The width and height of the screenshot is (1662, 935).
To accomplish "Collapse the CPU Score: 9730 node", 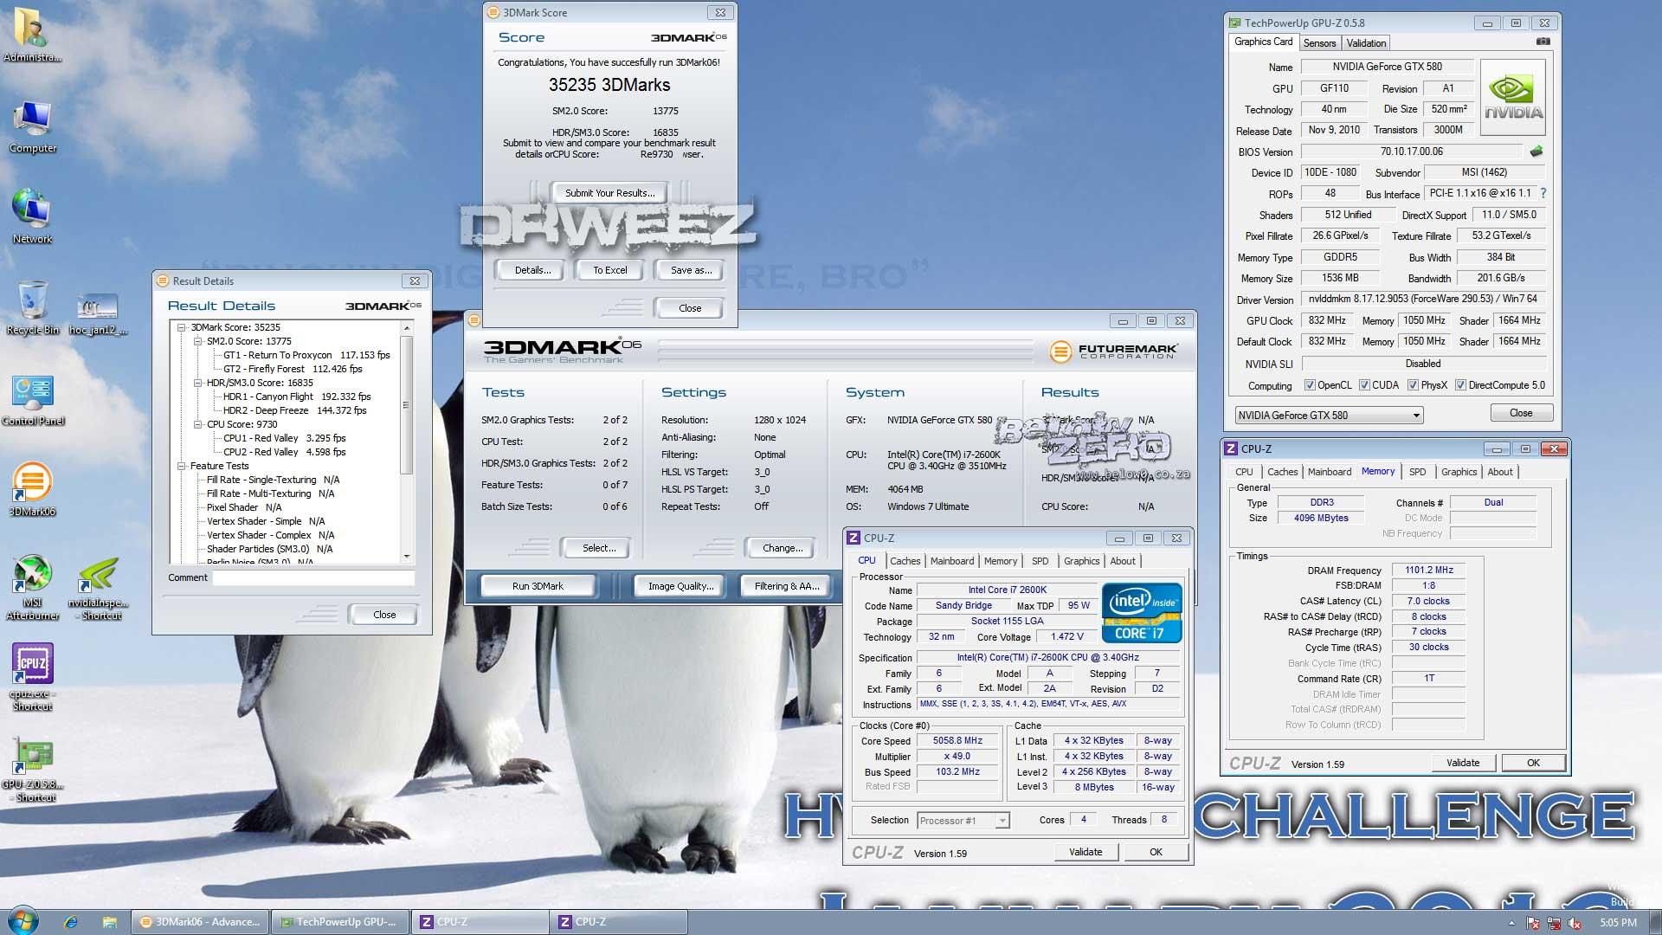I will (197, 424).
